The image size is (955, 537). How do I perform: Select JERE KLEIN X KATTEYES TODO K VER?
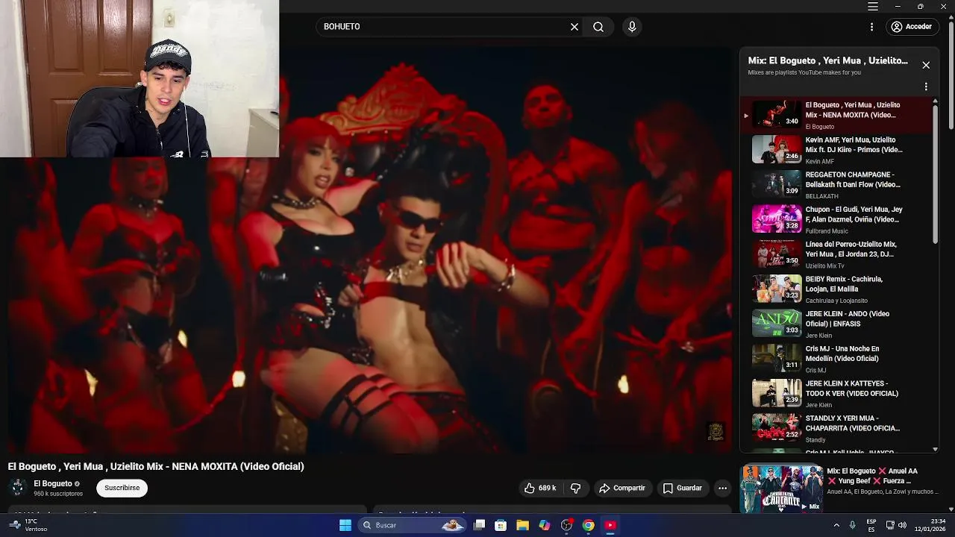point(836,393)
